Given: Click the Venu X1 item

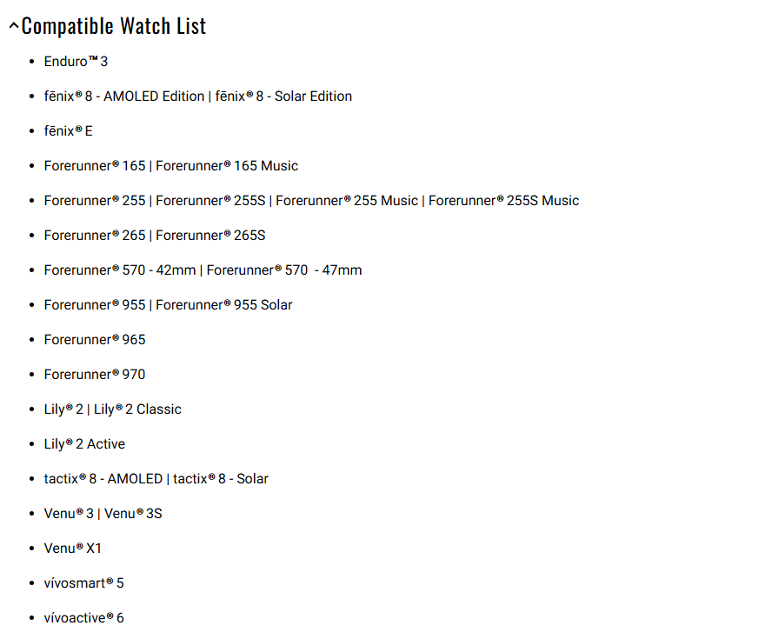Looking at the screenshot, I should pyautogui.click(x=73, y=549).
